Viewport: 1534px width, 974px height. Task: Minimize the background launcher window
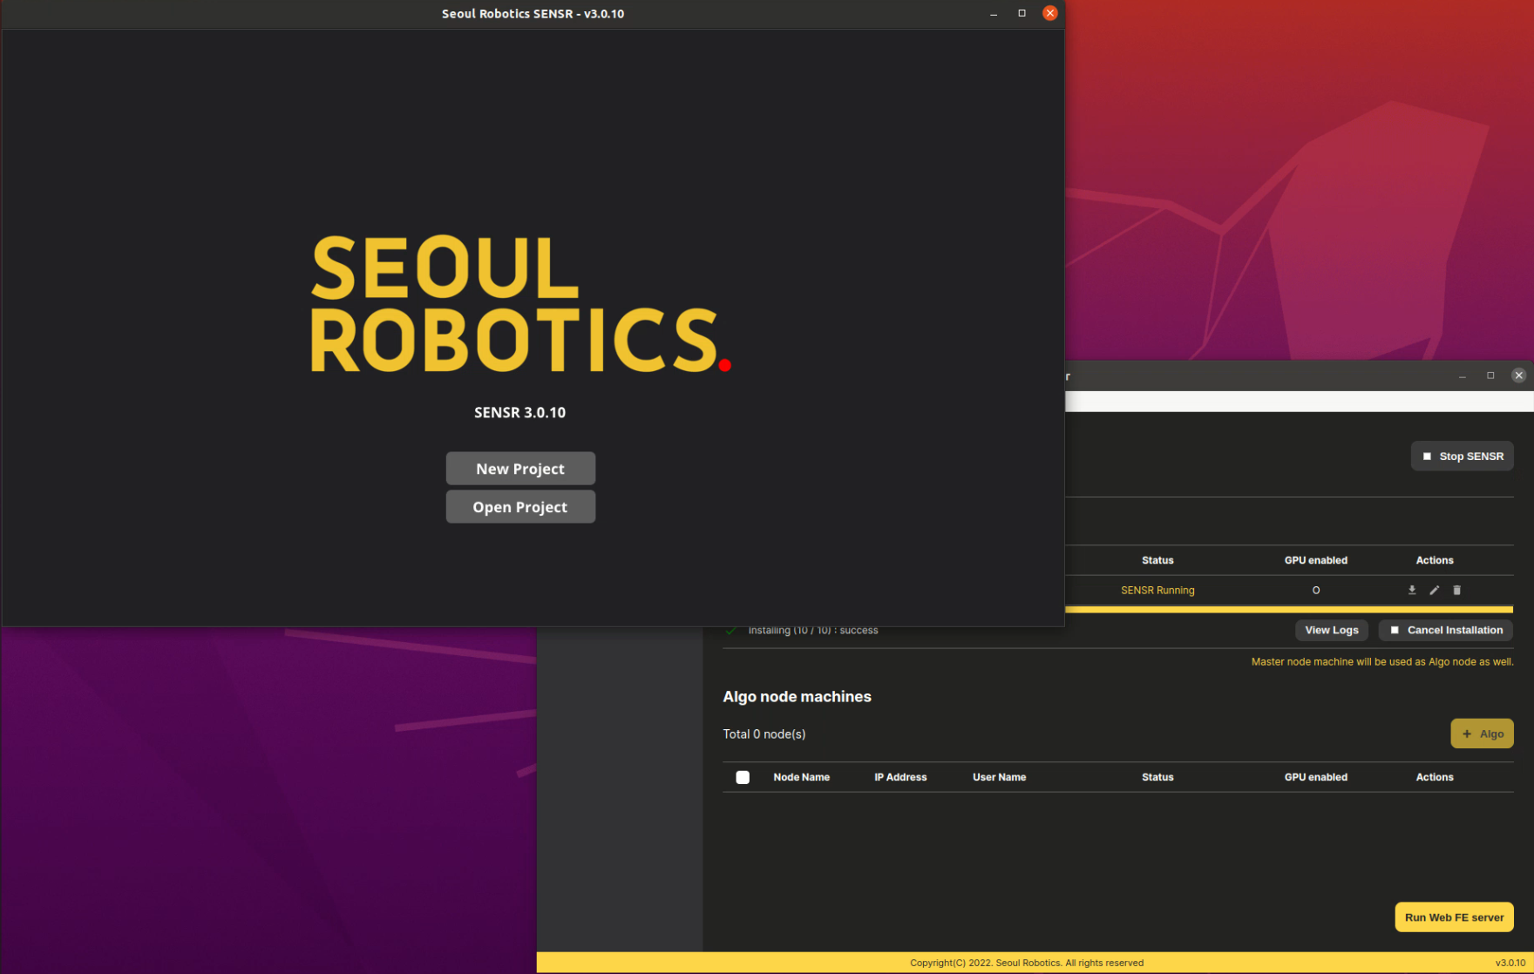tap(1463, 375)
